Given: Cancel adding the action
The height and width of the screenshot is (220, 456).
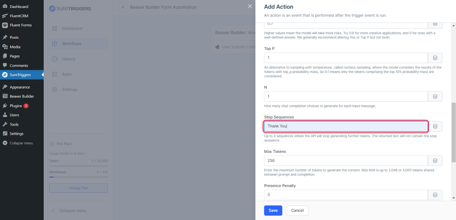Looking at the screenshot, I should 297,210.
